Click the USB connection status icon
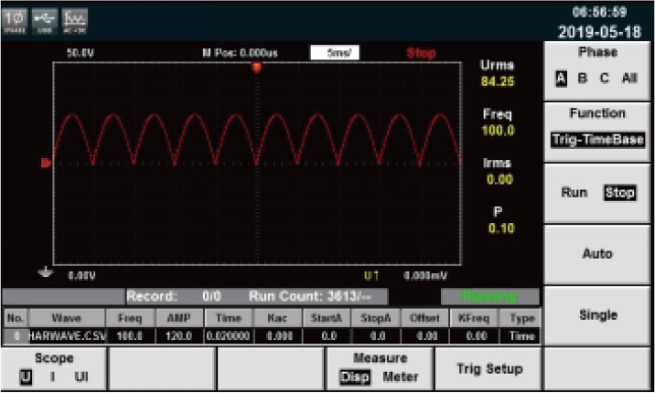Image resolution: width=655 pixels, height=393 pixels. tap(45, 21)
